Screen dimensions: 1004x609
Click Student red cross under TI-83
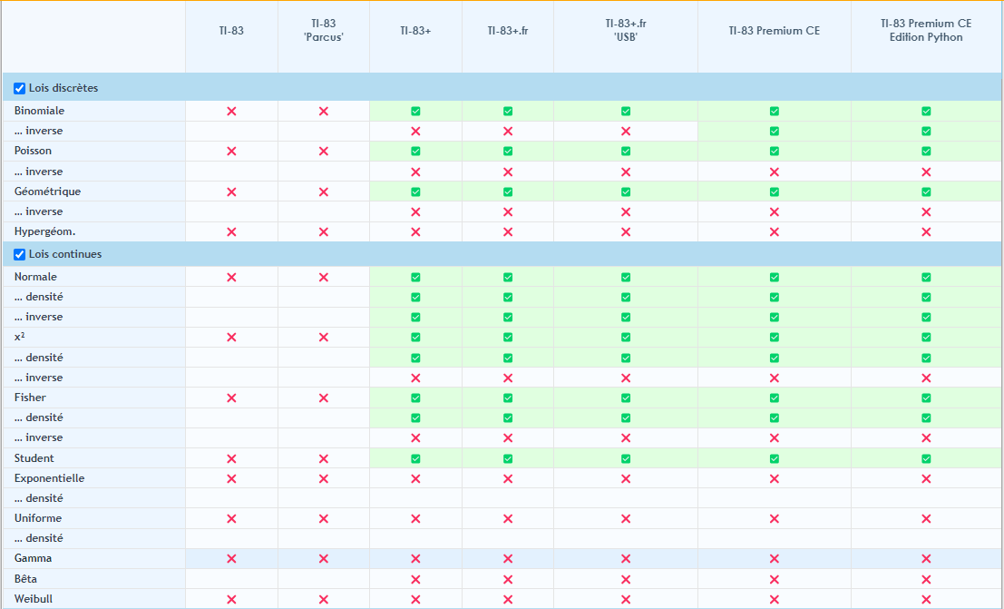point(231,459)
